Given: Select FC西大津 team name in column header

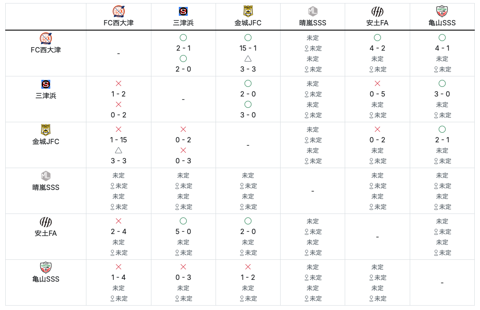Looking at the screenshot, I should 118,23.
